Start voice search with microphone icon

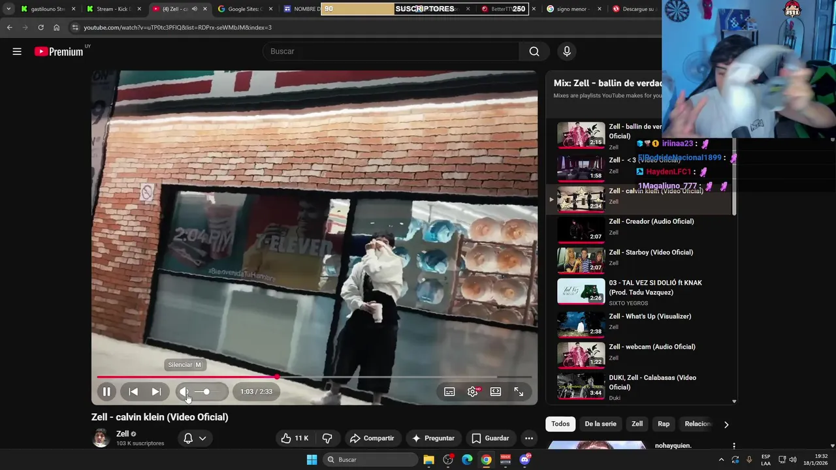pos(567,52)
